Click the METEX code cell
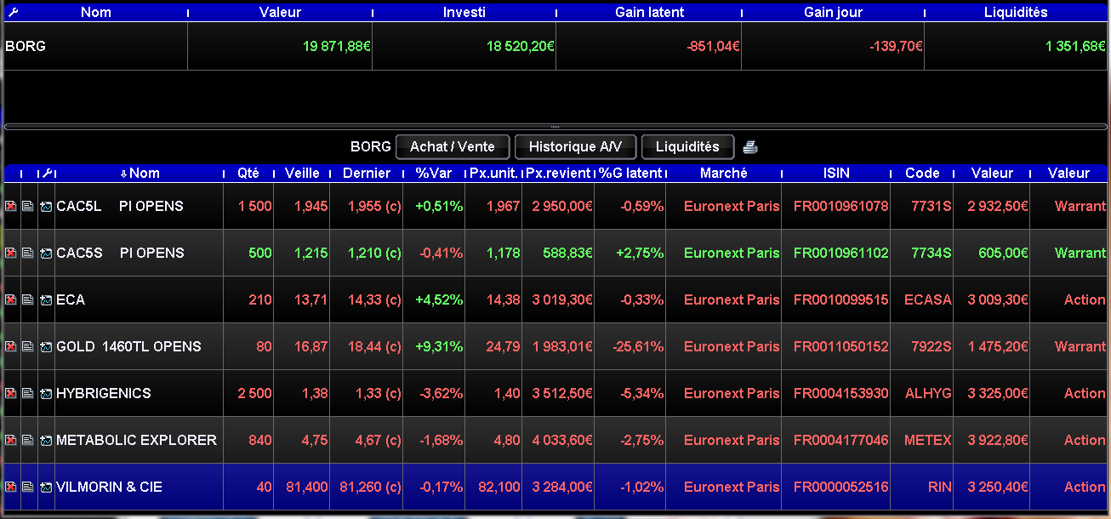Screen dimensions: 1111x519 coord(927,440)
